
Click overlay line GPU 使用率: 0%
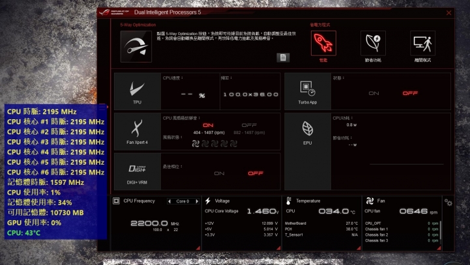34,223
